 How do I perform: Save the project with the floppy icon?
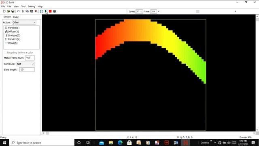pyautogui.click(x=13, y=11)
